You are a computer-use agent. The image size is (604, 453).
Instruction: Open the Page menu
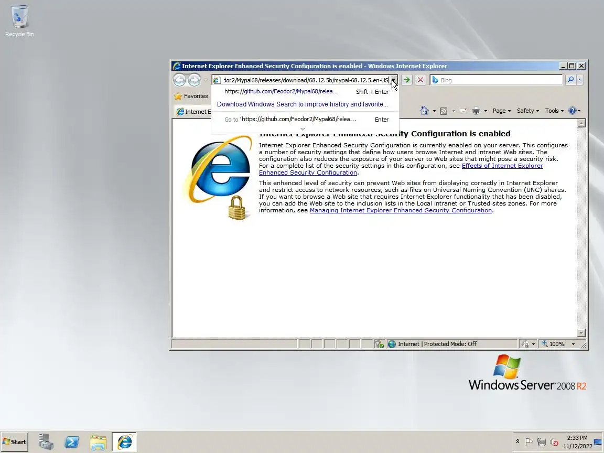pos(502,111)
